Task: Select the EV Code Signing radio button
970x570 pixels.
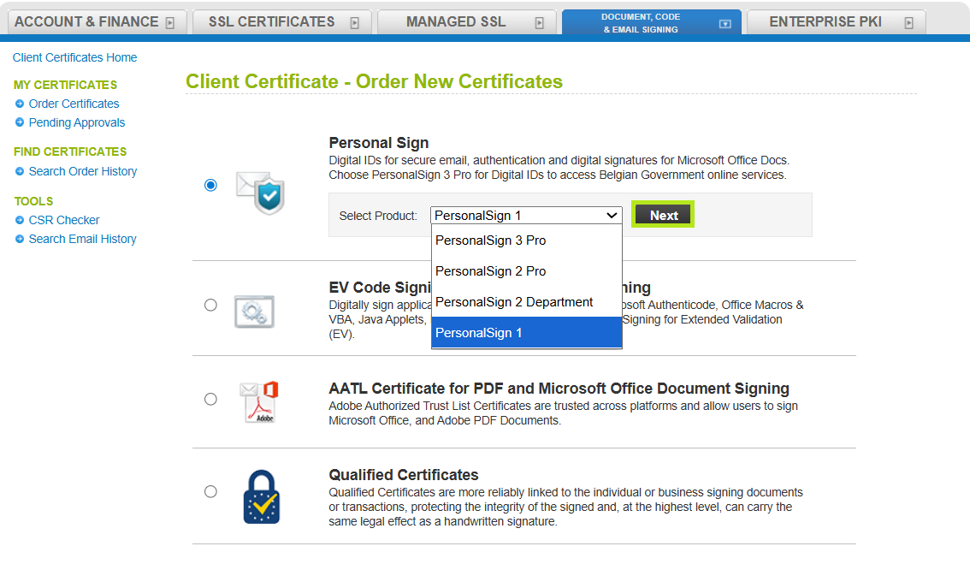Action: click(210, 304)
